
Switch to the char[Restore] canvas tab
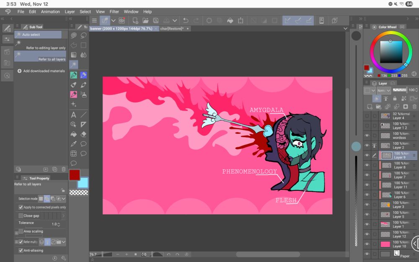point(172,28)
